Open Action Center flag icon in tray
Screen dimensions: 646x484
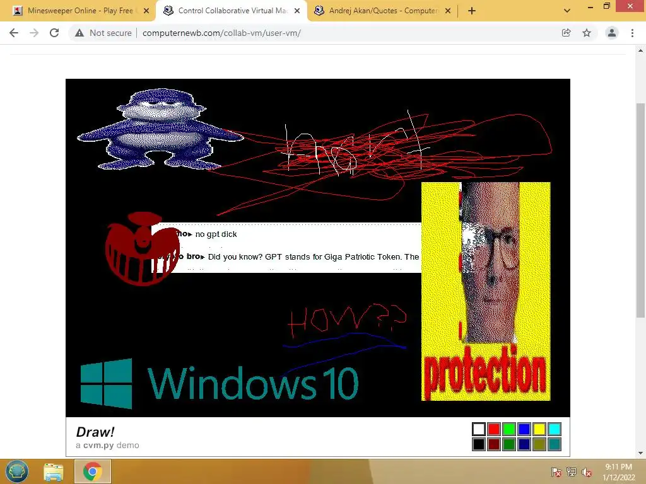556,472
